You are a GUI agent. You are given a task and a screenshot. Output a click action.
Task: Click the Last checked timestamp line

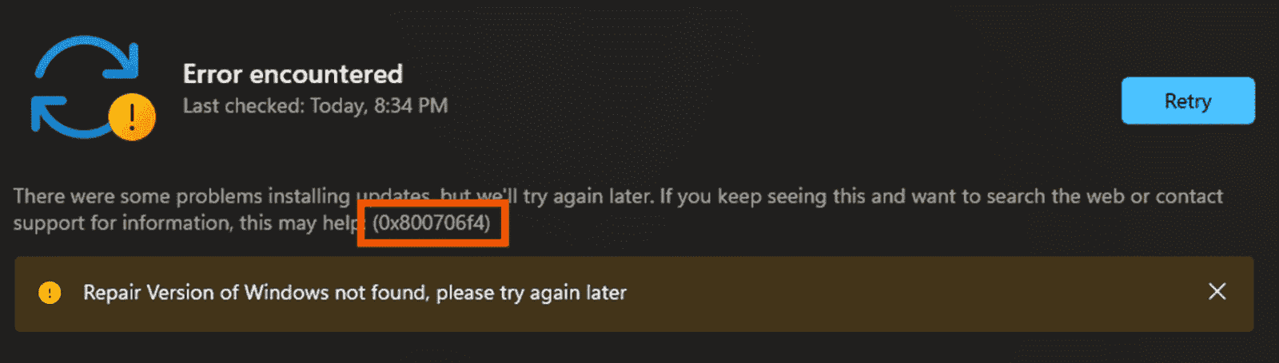(x=315, y=105)
